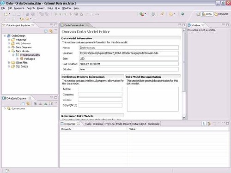Viewport: 231px width, 173px height.
Task: Open dropdown beside yellow folder toolbar icon
Action: coord(175,14)
